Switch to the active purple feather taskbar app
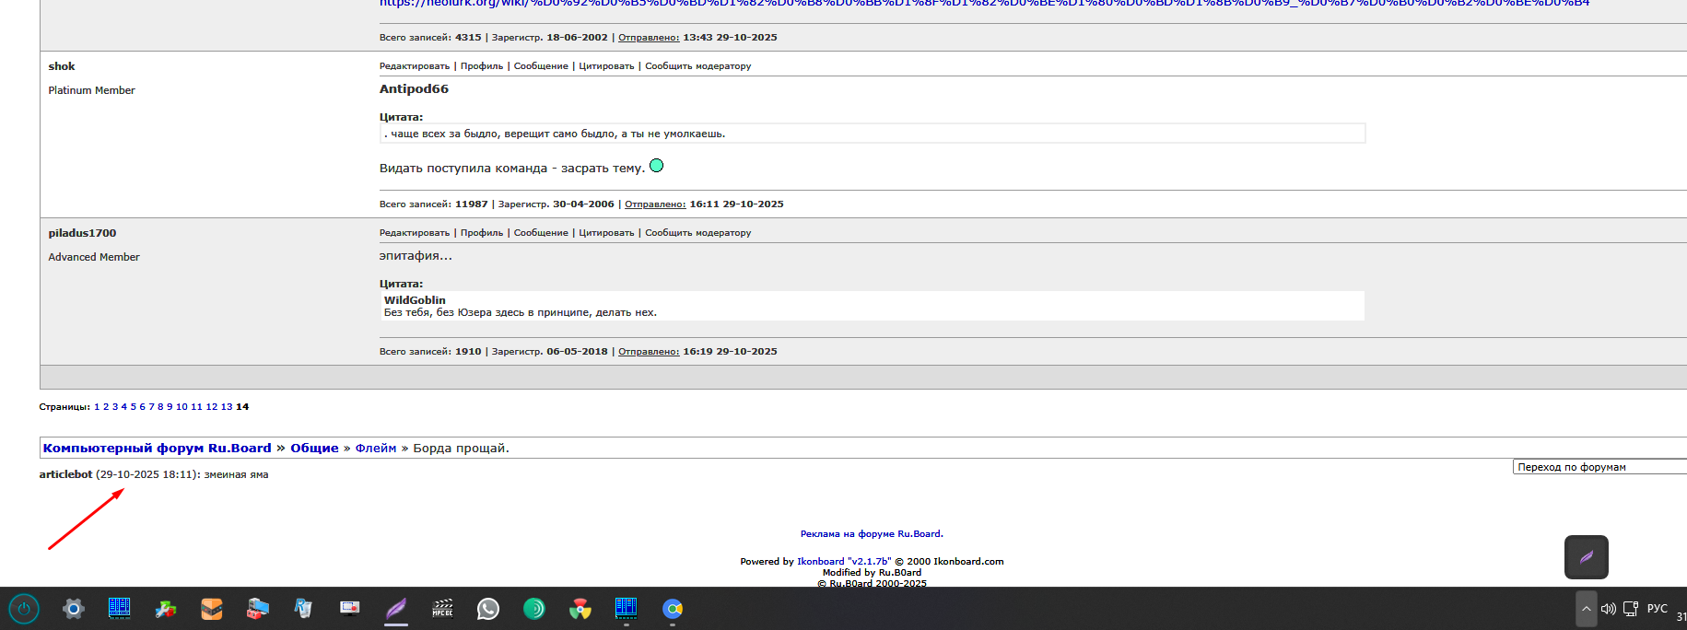This screenshot has height=630, width=1687. tap(396, 609)
